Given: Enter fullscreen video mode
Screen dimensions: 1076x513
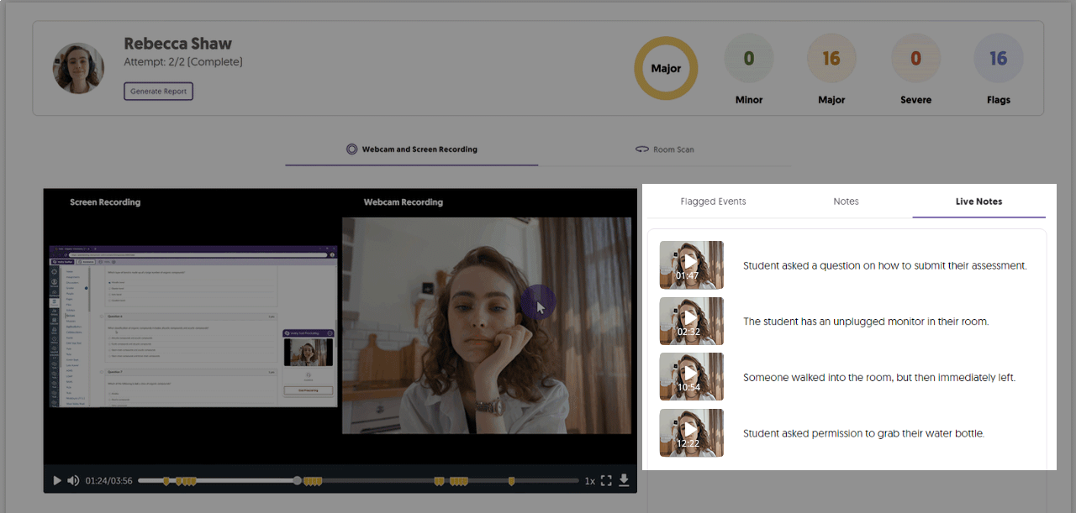Looking at the screenshot, I should point(606,480).
